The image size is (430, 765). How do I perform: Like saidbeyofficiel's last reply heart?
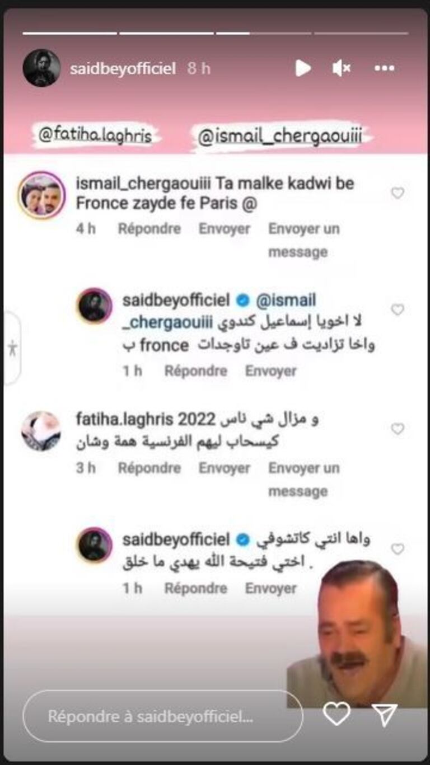[397, 549]
